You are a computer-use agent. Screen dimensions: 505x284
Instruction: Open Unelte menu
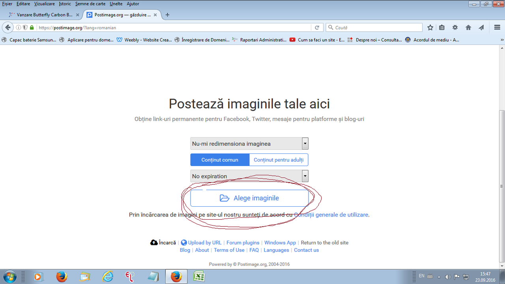(116, 4)
